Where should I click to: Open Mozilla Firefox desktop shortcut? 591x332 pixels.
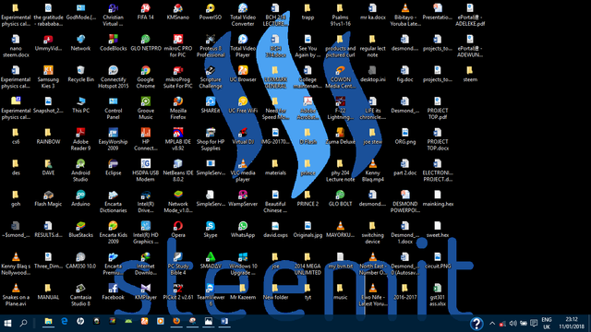pos(178,108)
